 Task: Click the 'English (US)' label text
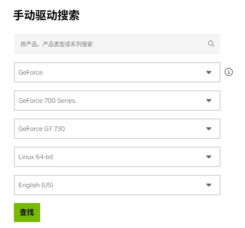[36, 185]
